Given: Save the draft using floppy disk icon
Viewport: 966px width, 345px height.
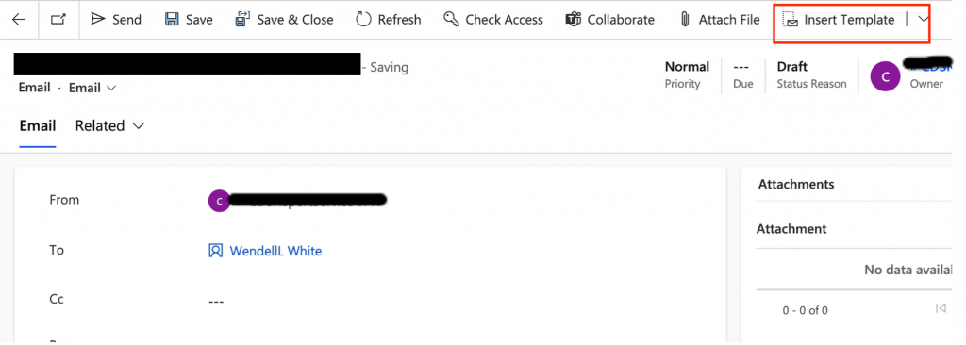Looking at the screenshot, I should 172,20.
